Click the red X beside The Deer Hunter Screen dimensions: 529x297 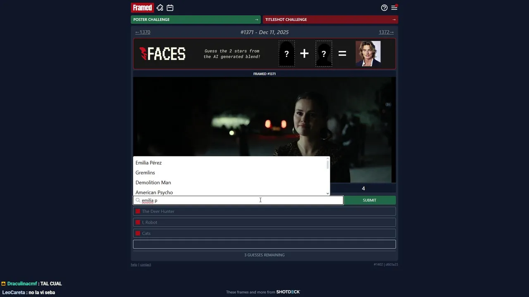138,211
